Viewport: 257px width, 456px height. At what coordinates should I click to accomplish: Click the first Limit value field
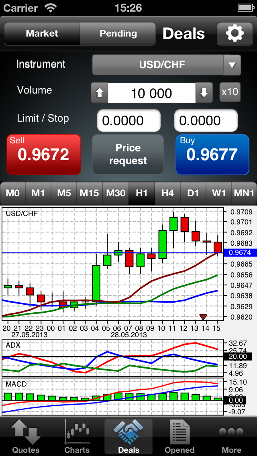(128, 120)
